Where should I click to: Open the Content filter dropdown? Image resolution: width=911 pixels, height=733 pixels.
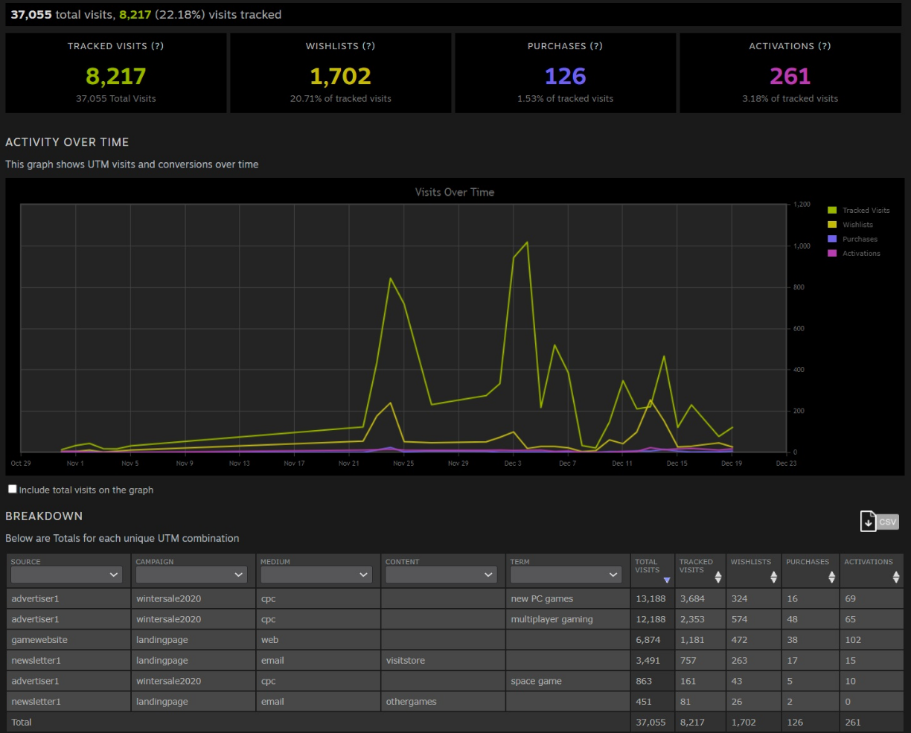coord(441,574)
